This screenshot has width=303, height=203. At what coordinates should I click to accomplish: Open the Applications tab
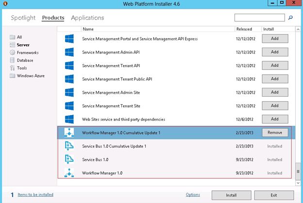pos(87,18)
